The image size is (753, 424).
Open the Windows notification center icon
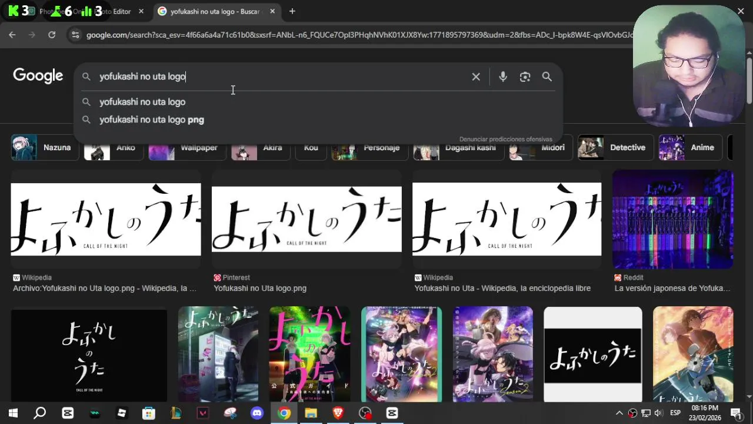tap(736, 413)
